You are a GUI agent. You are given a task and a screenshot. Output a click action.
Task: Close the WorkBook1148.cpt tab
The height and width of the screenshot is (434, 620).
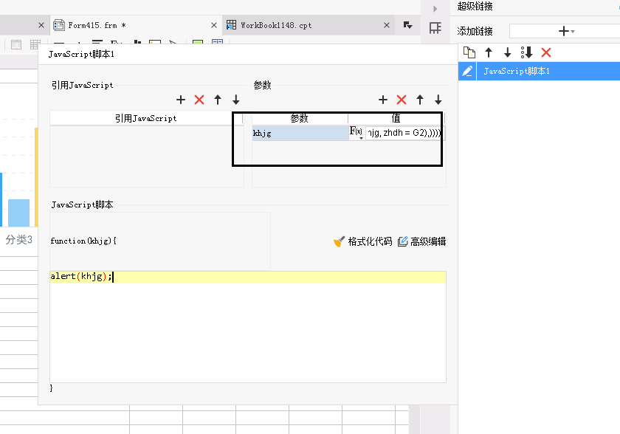coord(387,25)
